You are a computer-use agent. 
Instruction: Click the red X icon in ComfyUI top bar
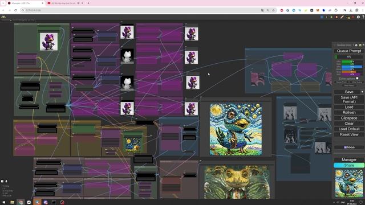coord(353,17)
